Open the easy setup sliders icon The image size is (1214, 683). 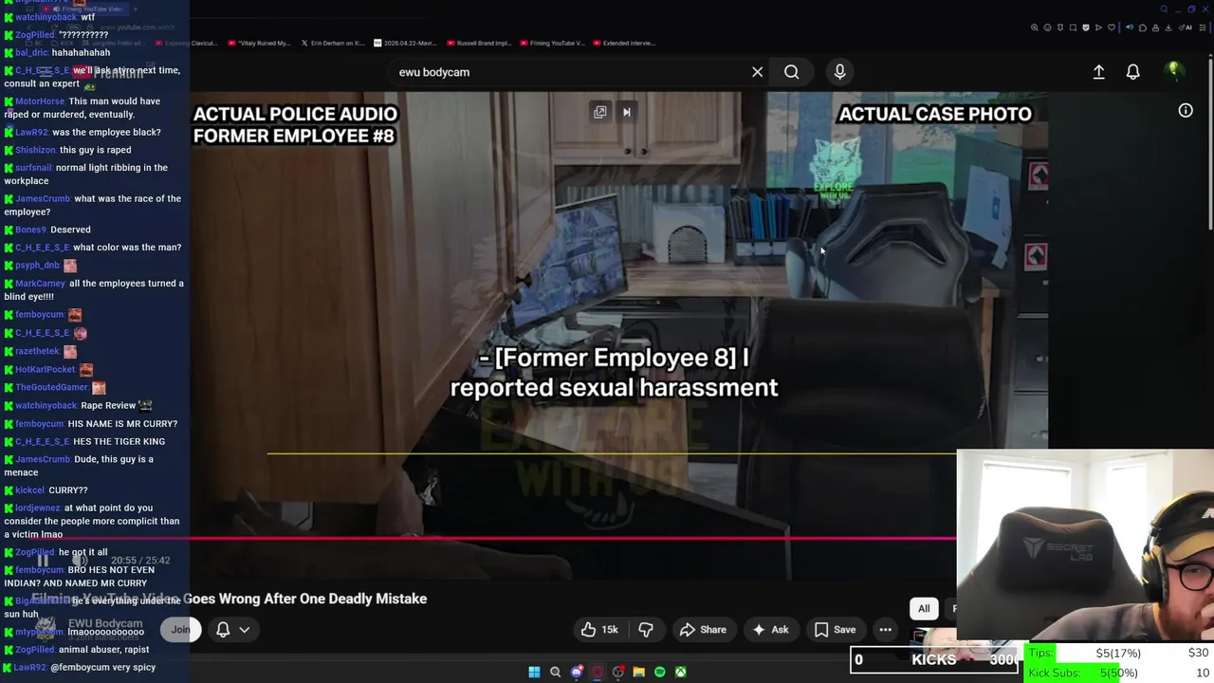1203,28
